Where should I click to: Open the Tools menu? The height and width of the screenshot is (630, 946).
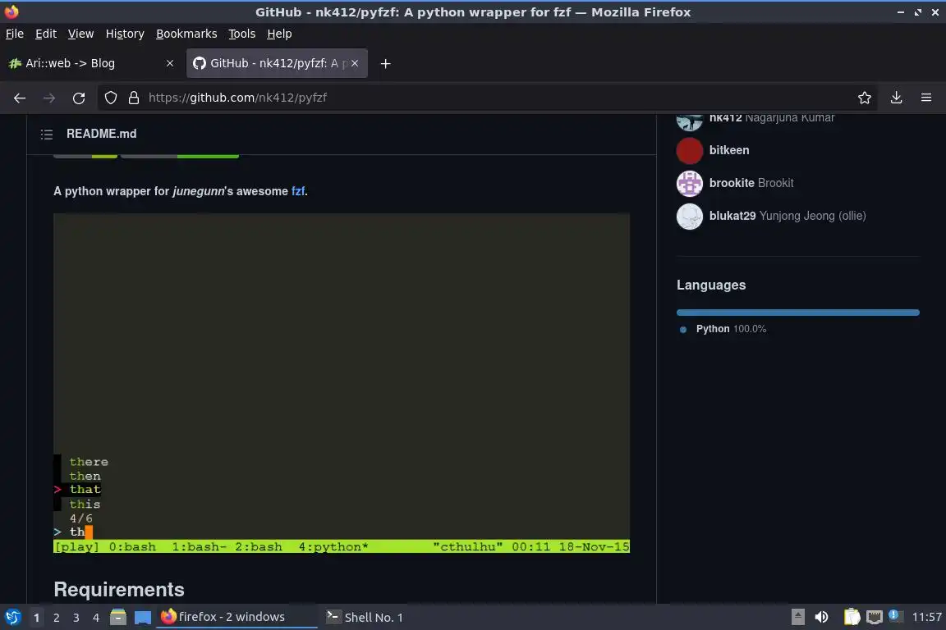(x=242, y=34)
